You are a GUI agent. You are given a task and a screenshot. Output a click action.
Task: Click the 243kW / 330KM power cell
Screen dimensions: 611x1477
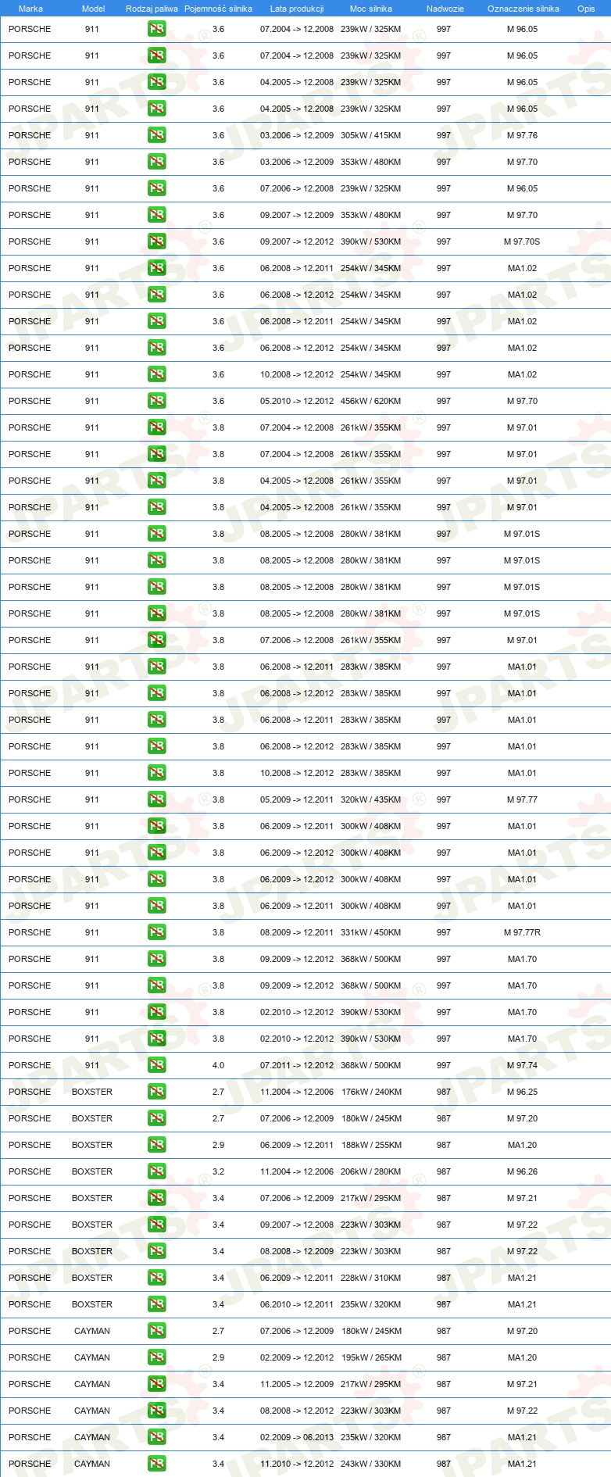click(370, 1464)
